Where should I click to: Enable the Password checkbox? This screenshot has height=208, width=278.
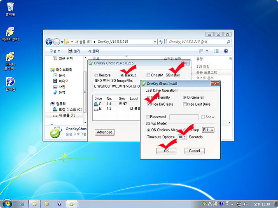(x=147, y=117)
